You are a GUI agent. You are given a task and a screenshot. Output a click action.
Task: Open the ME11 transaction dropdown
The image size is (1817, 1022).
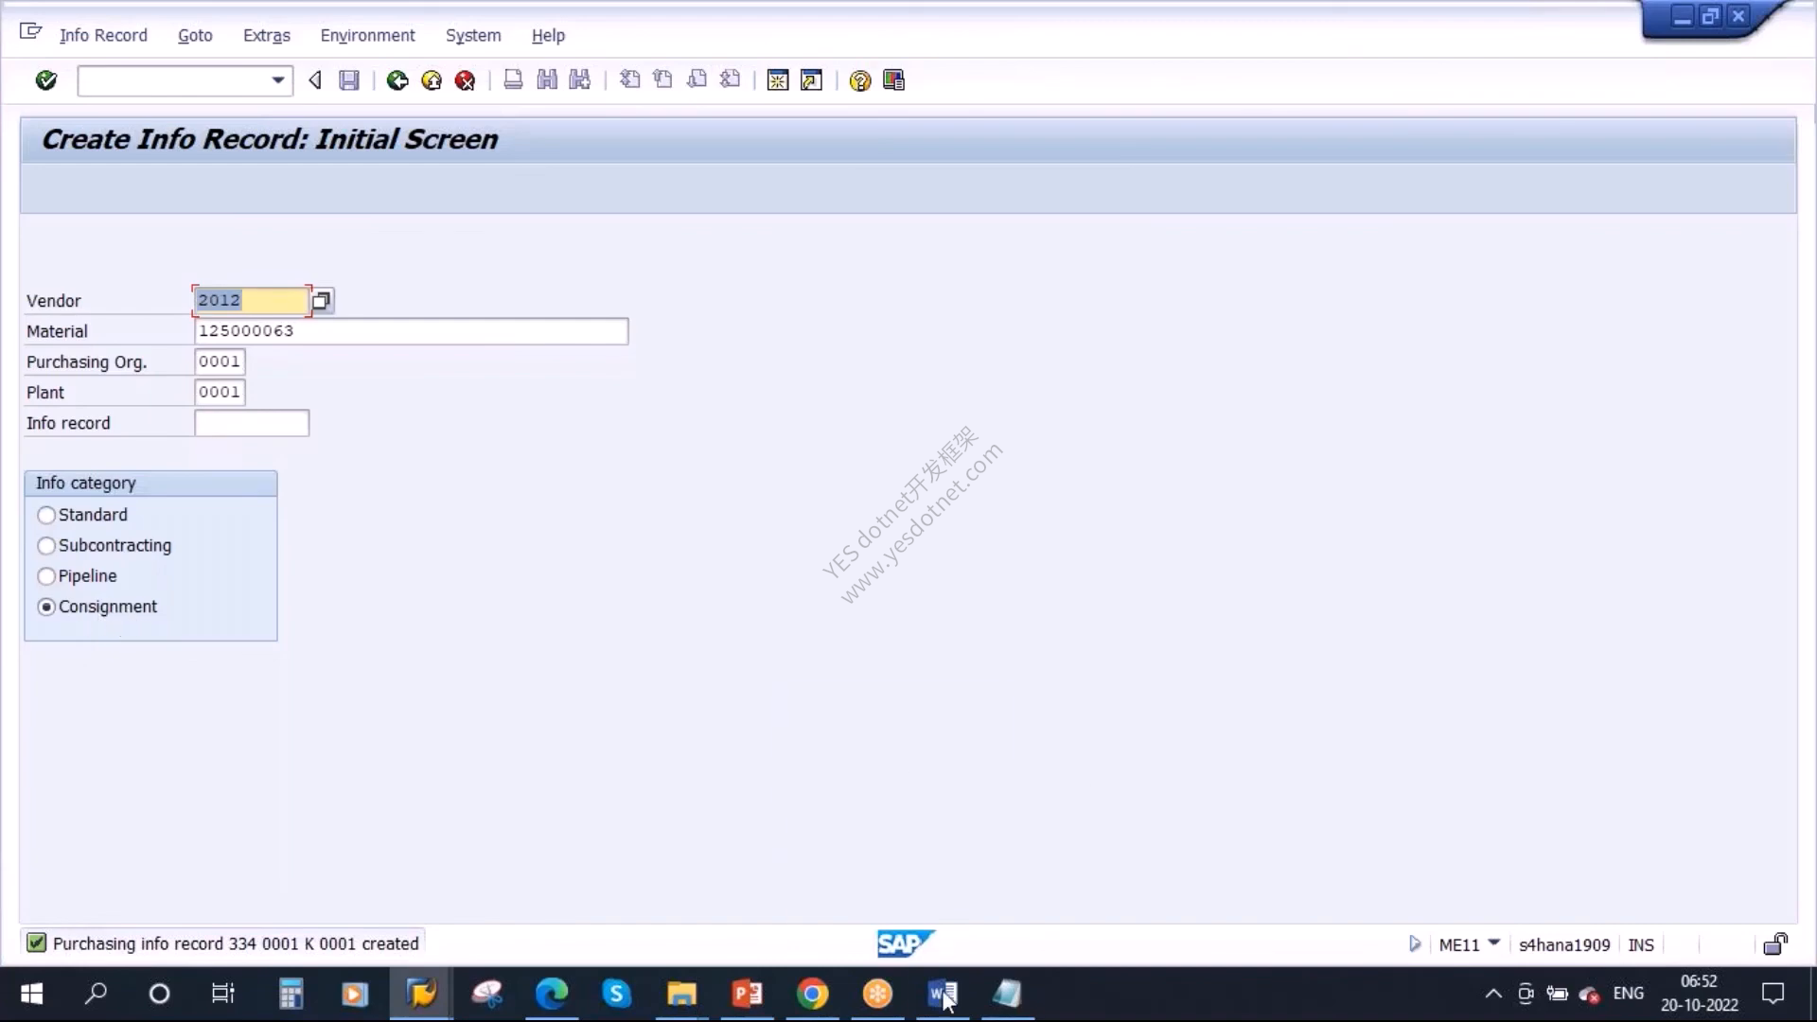(1494, 943)
